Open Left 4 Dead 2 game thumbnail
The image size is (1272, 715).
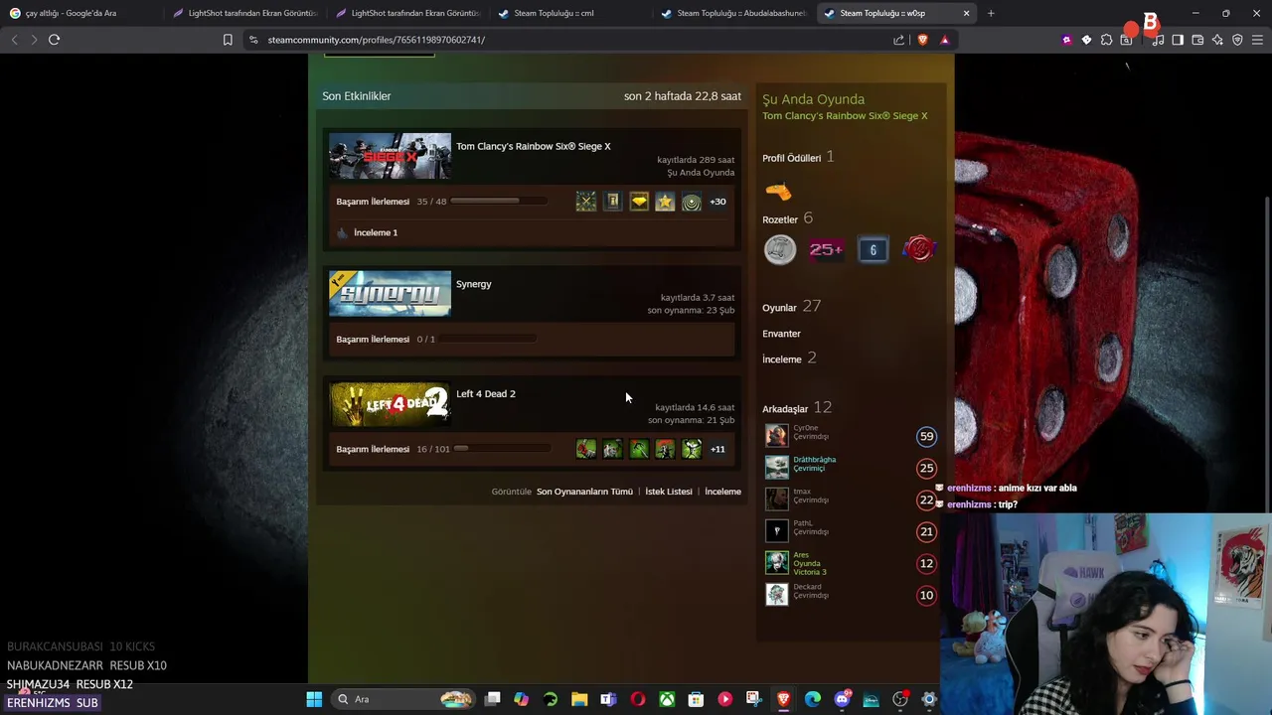pyautogui.click(x=390, y=404)
